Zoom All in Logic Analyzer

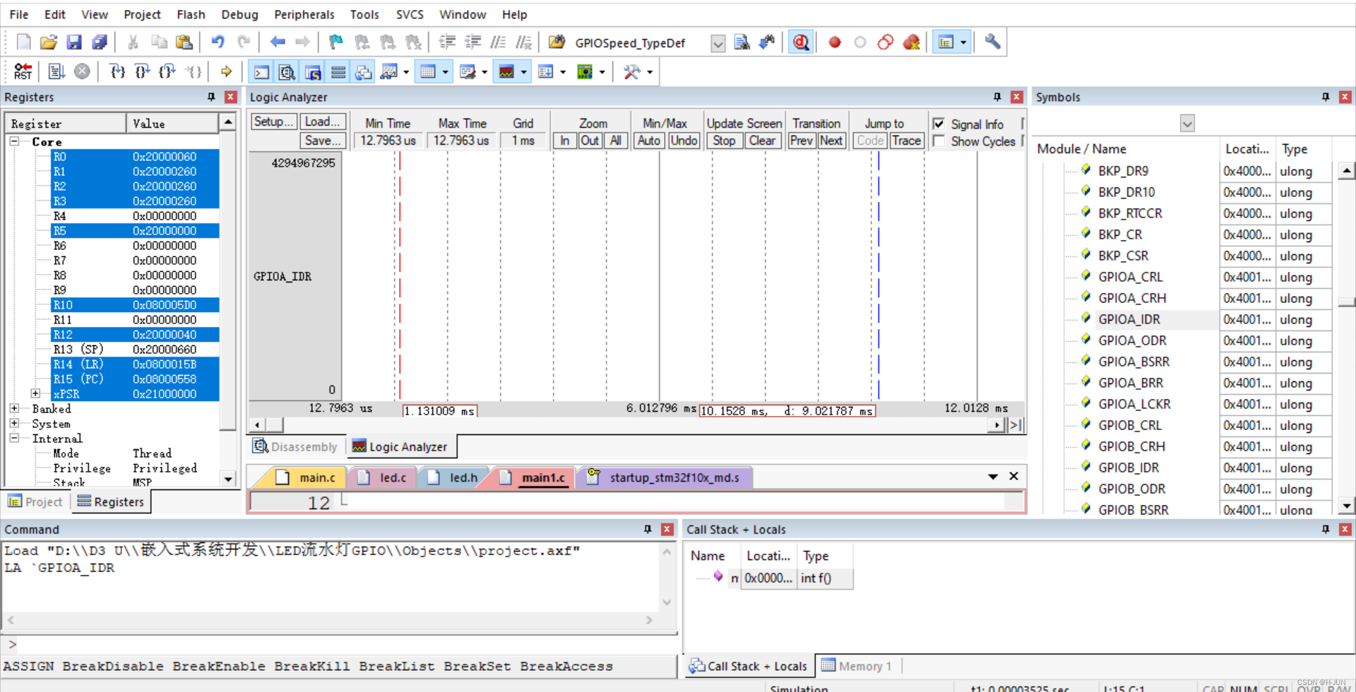pos(616,141)
